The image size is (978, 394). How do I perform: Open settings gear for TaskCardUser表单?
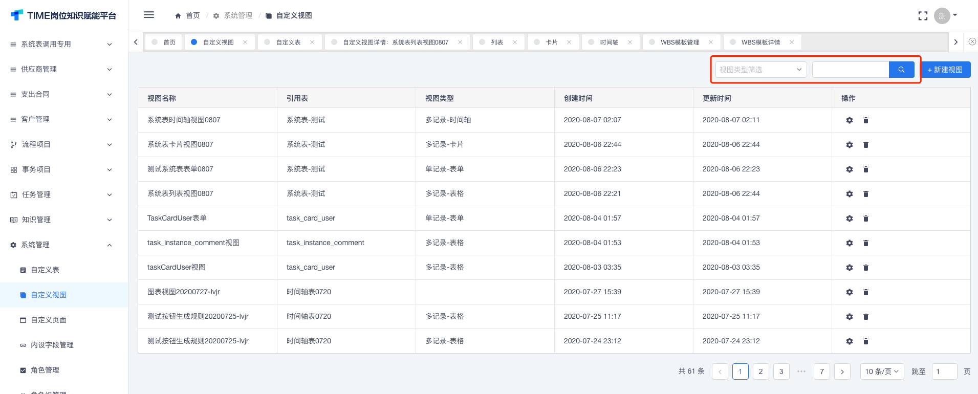coord(850,218)
